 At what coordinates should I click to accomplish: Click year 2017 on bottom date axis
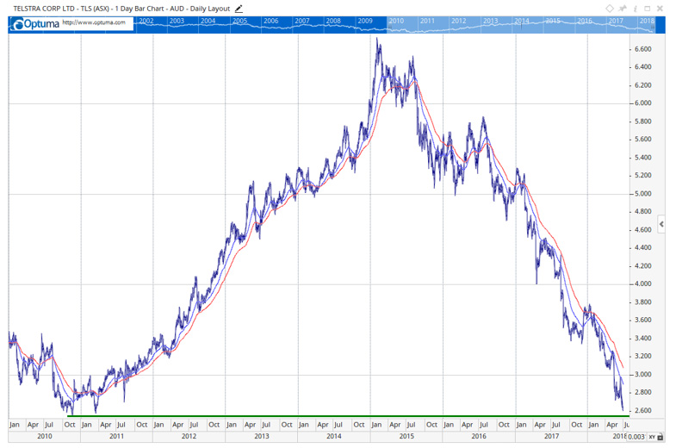coord(551,436)
